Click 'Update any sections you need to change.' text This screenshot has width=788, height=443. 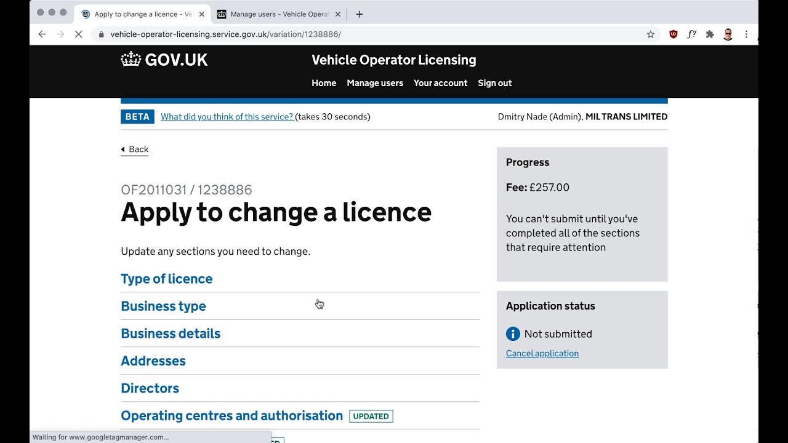[x=215, y=251]
